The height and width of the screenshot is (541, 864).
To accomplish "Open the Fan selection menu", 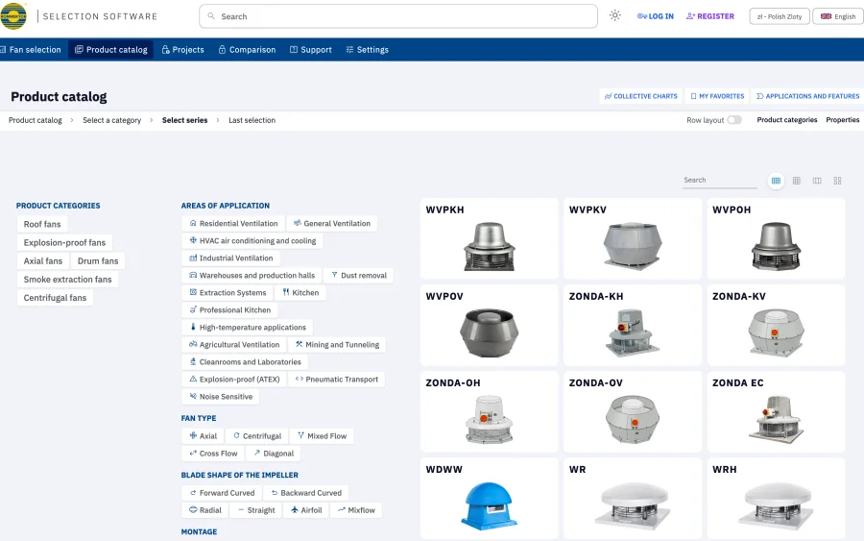I will coord(31,50).
